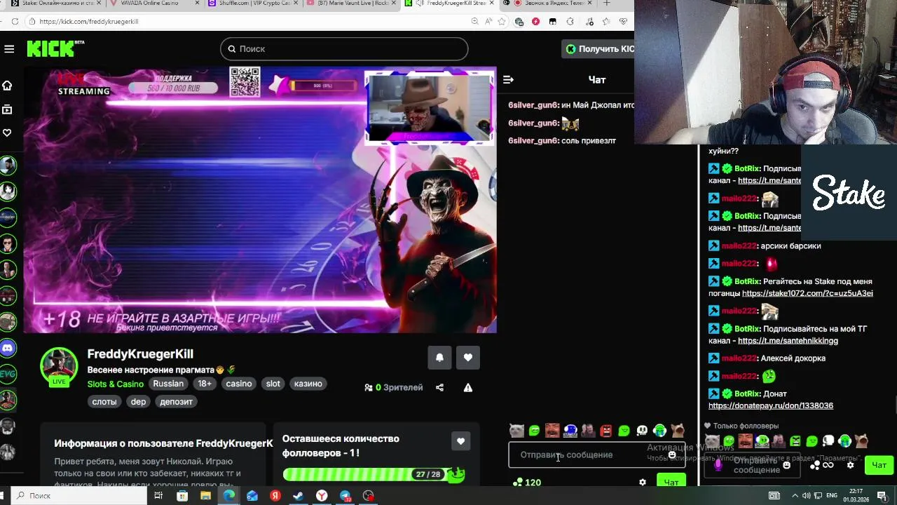The height and width of the screenshot is (505, 897).
Task: Select the слоты tag
Action: (104, 402)
